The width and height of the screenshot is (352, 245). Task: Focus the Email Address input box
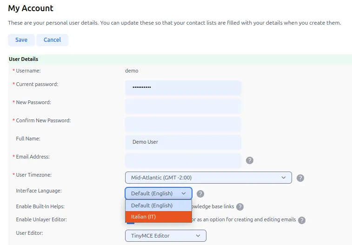click(x=183, y=160)
